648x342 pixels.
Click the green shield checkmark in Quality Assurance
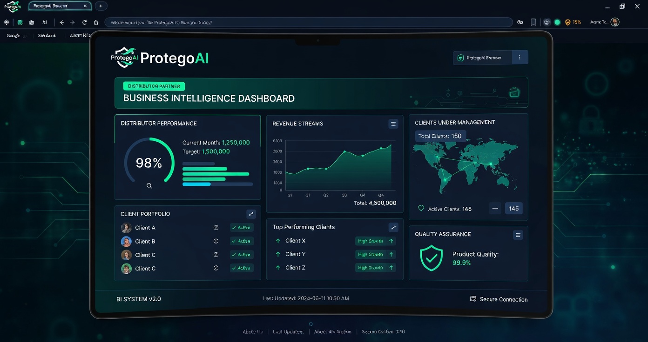click(432, 258)
